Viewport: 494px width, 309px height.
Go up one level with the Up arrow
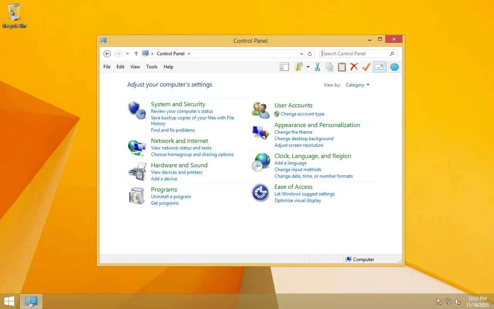tap(136, 54)
